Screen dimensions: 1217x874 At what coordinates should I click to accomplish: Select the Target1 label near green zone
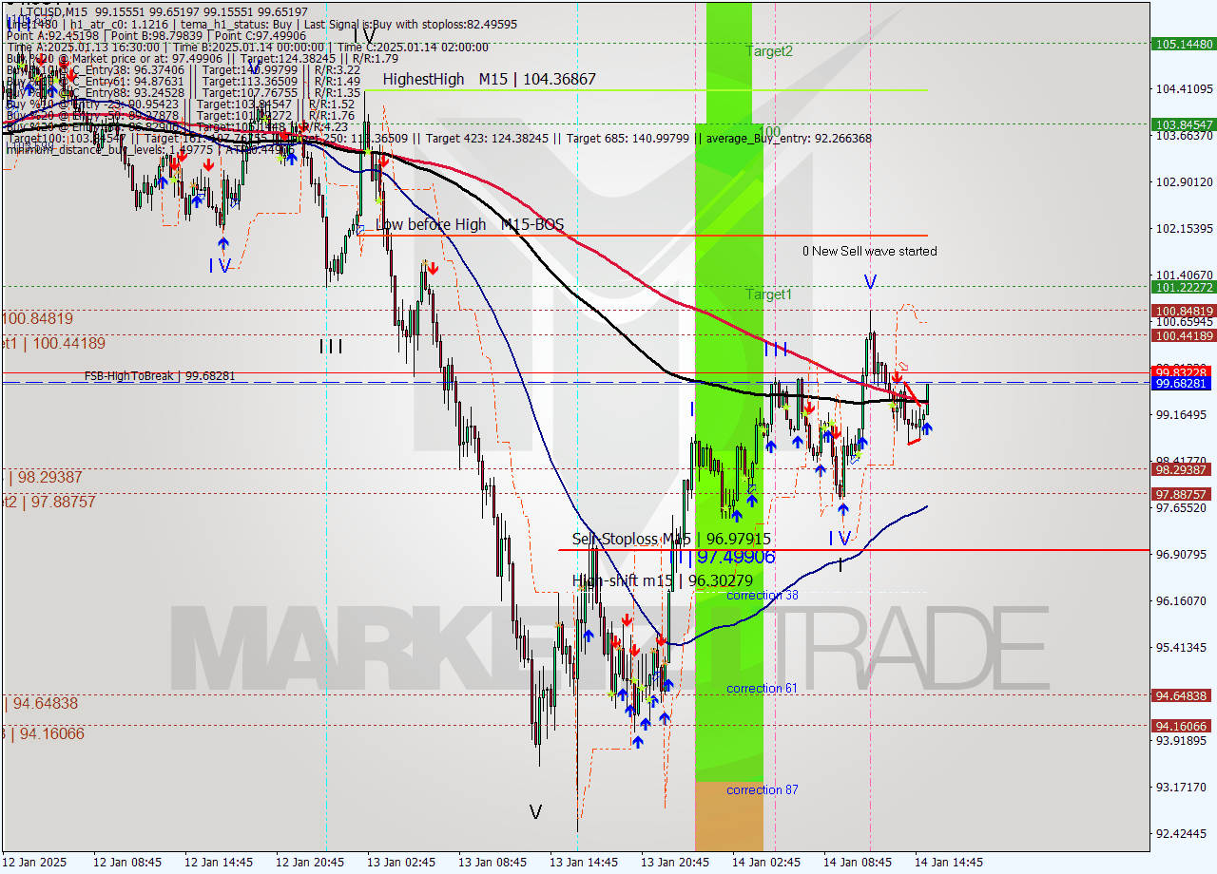[x=768, y=294]
